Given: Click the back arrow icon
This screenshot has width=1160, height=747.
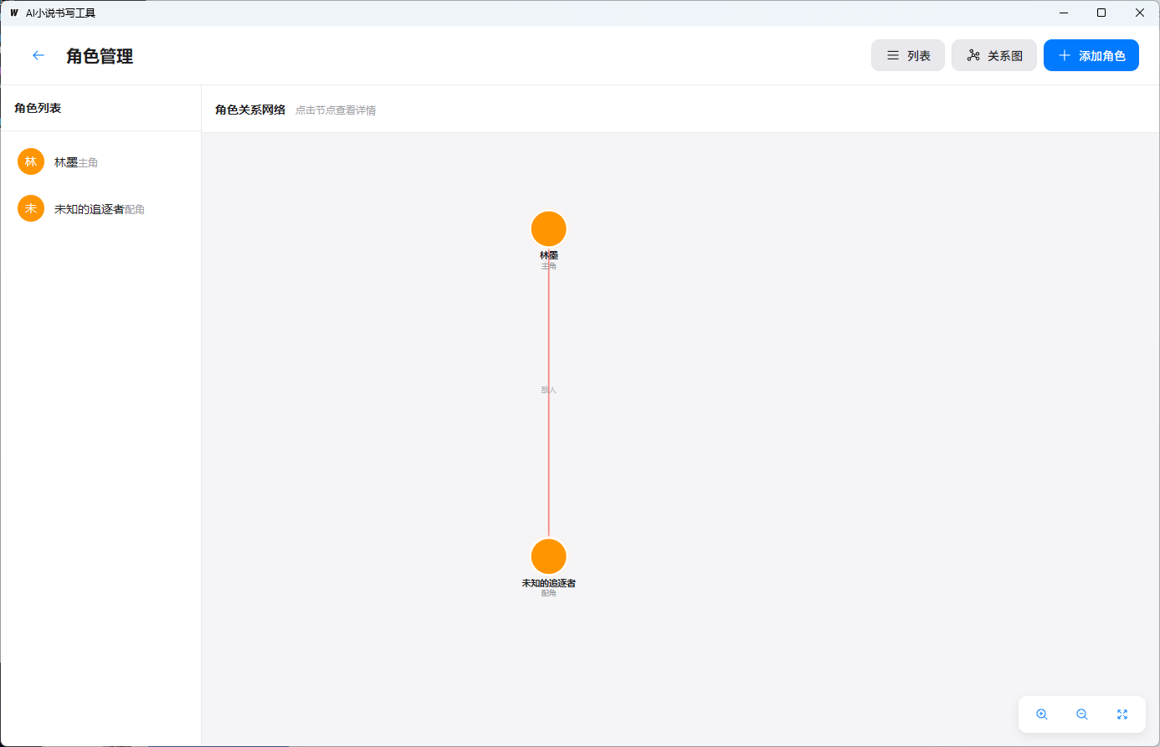Looking at the screenshot, I should (x=38, y=55).
